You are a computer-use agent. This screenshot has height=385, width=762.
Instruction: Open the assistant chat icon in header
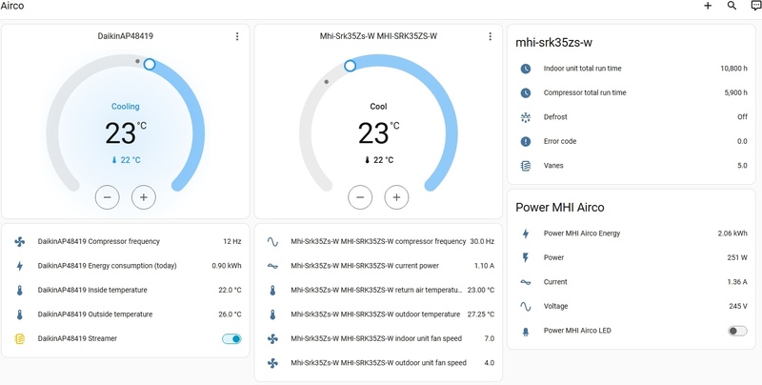[x=756, y=6]
